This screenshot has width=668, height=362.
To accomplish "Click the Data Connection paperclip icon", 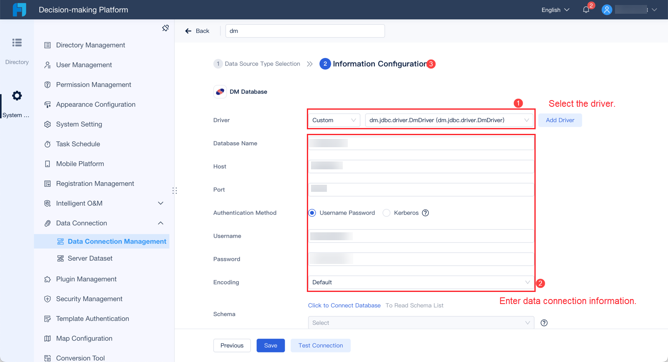I will click(48, 223).
